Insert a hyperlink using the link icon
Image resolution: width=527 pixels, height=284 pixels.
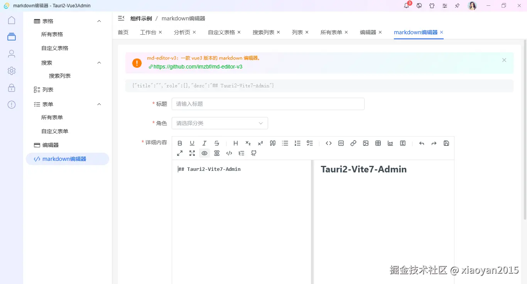click(353, 143)
